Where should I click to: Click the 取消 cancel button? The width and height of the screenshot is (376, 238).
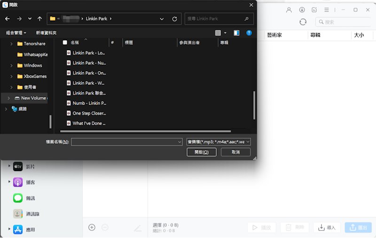[235, 152]
